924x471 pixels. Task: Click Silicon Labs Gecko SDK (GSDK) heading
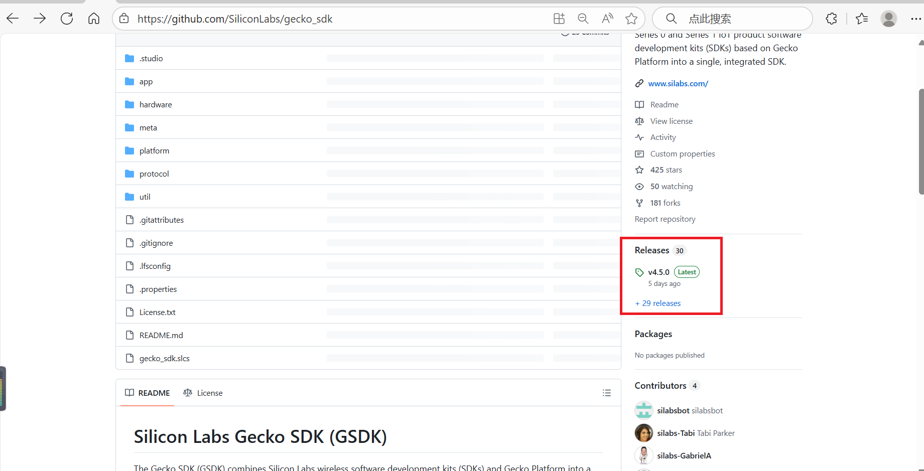click(260, 436)
